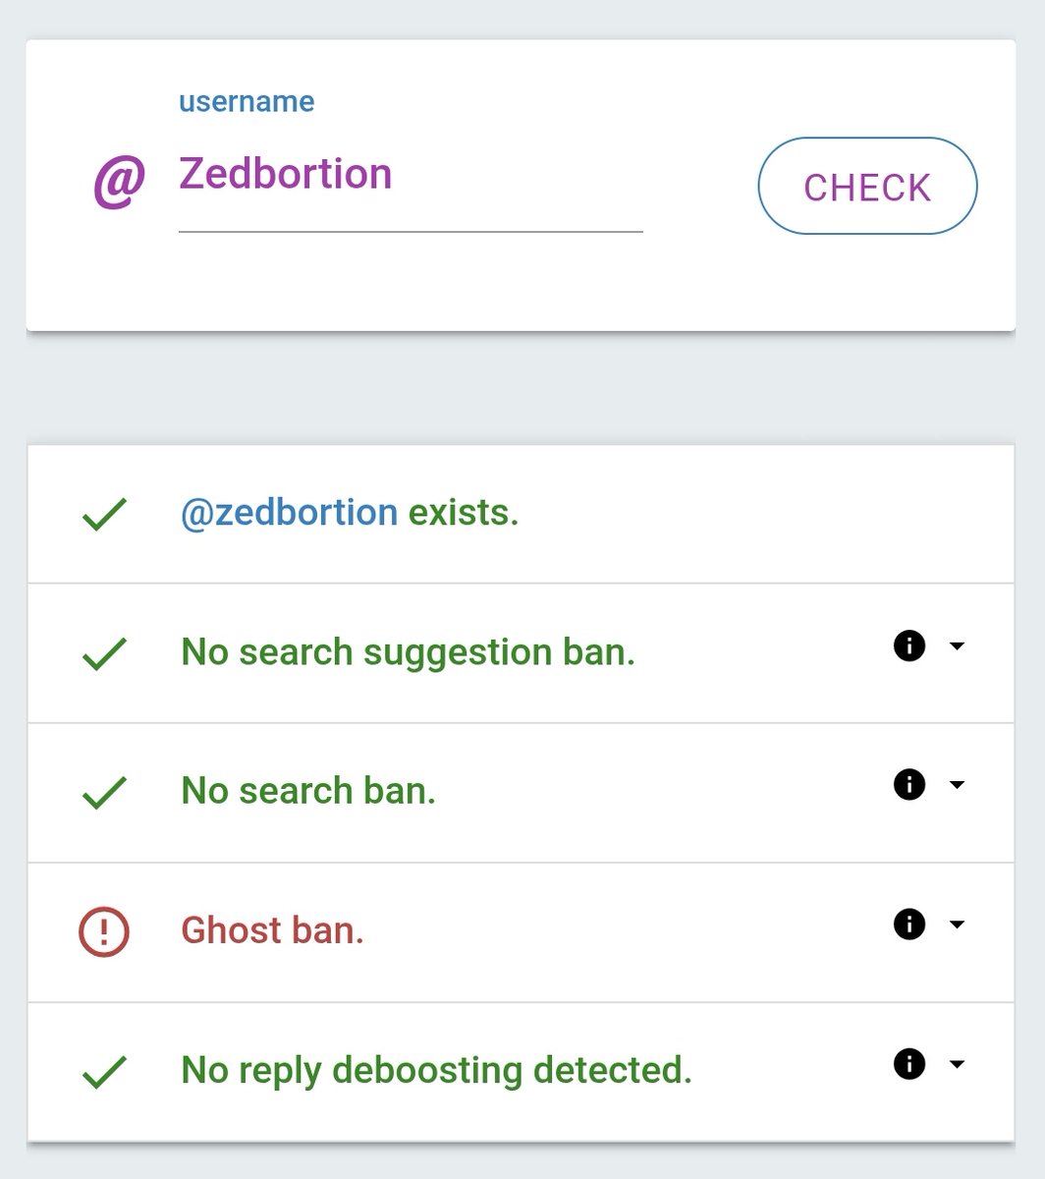Image resolution: width=1045 pixels, height=1179 pixels.
Task: Click the username input field
Action: 410,176
